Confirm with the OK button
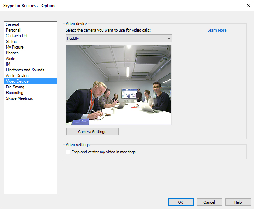Screen dimensions: 254x209 coord(181,202)
